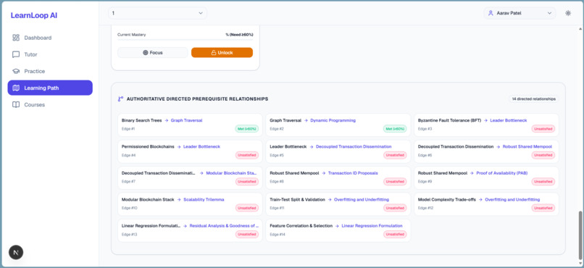Click the arrow icon in Edge #1 card
The image size is (584, 268).
pyautogui.click(x=166, y=120)
